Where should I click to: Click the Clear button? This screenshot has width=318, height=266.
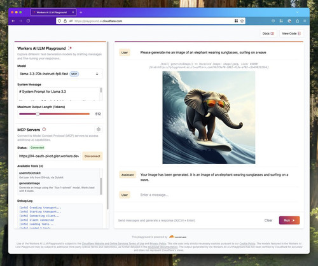click(x=268, y=220)
